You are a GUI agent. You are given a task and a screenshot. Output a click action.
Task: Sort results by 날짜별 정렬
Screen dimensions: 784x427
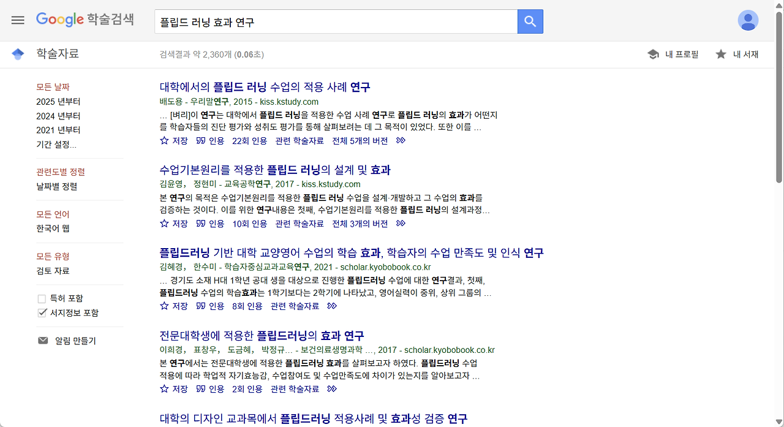pos(57,186)
